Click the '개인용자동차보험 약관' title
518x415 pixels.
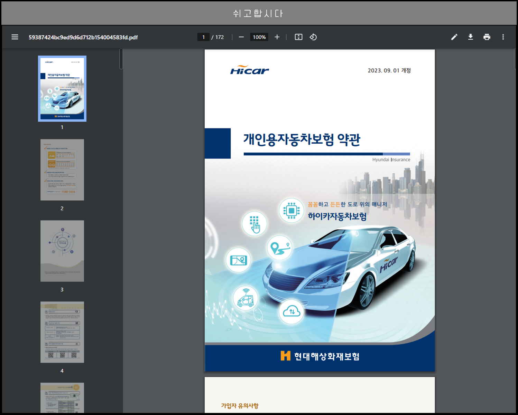click(x=302, y=139)
